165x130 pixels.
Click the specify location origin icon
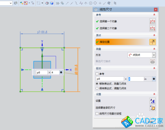(152, 42)
